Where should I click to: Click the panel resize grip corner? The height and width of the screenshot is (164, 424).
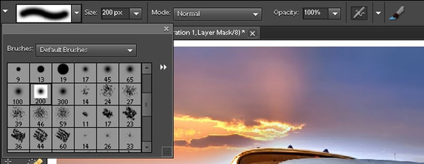point(167,152)
